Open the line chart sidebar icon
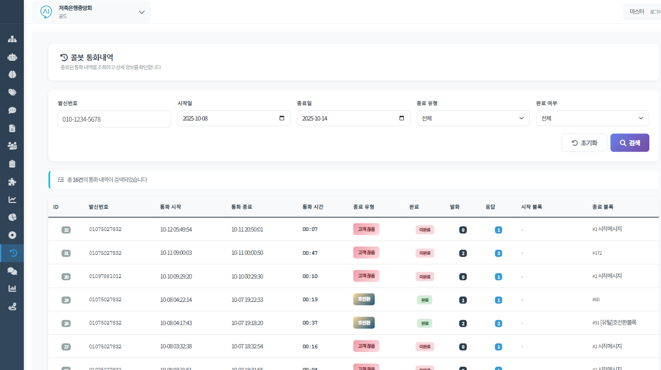 click(12, 199)
